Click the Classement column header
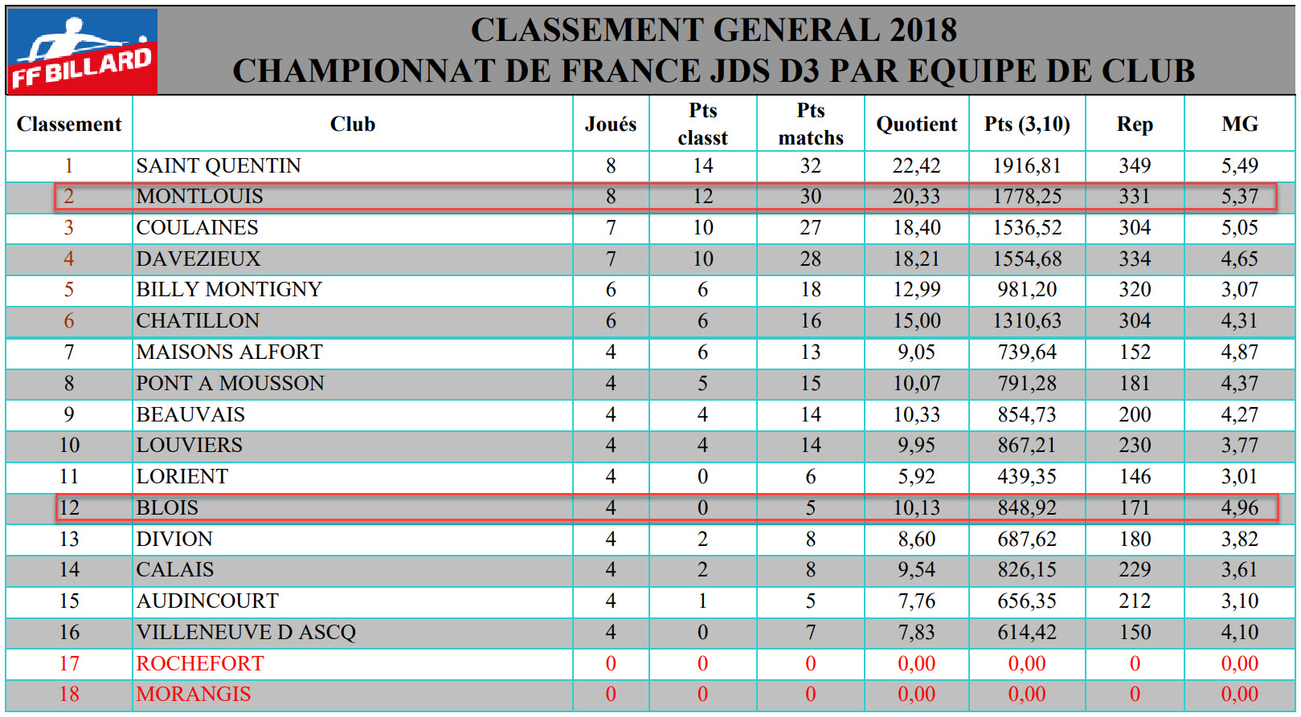1301x717 pixels. coord(69,124)
